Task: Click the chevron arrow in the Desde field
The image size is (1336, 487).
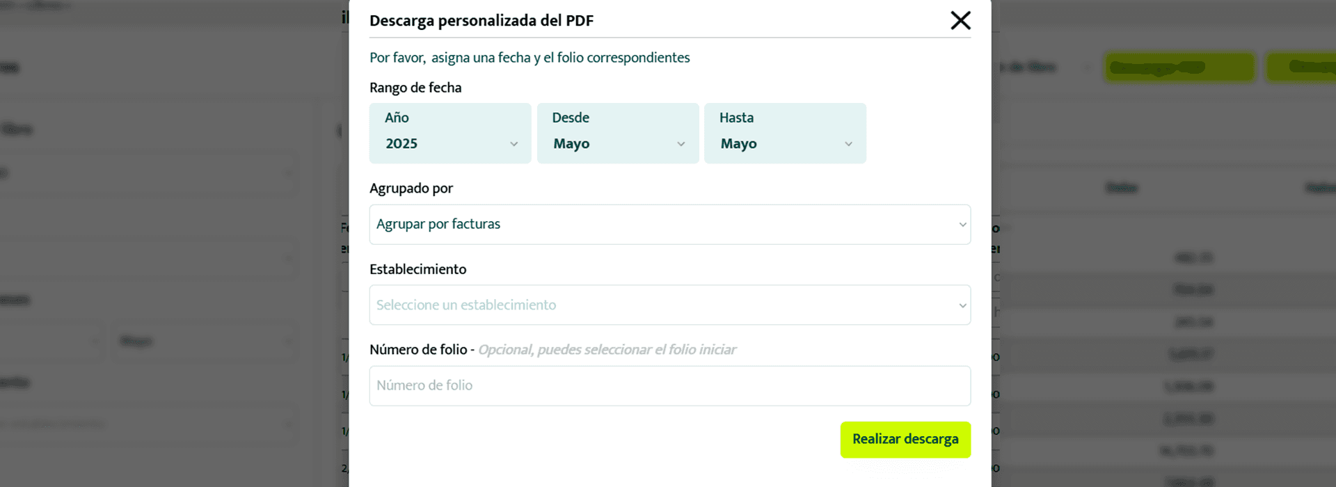Action: [x=681, y=144]
